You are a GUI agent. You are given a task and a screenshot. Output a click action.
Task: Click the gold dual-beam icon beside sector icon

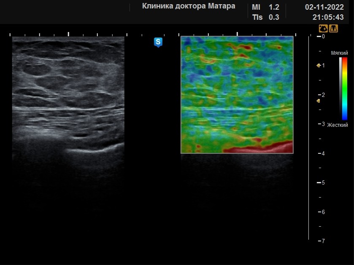pos(333,29)
